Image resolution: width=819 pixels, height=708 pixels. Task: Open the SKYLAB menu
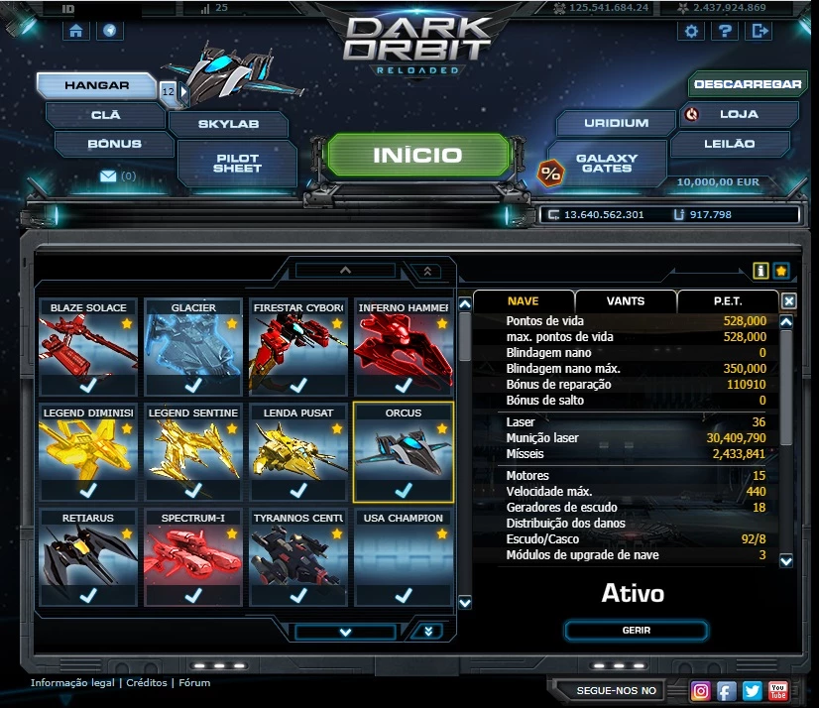[228, 124]
